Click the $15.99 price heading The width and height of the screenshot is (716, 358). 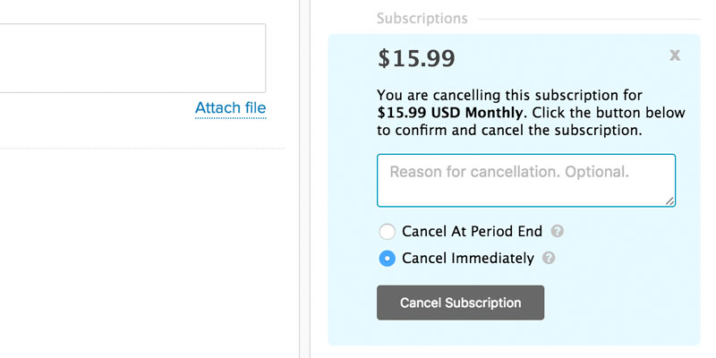(x=416, y=59)
